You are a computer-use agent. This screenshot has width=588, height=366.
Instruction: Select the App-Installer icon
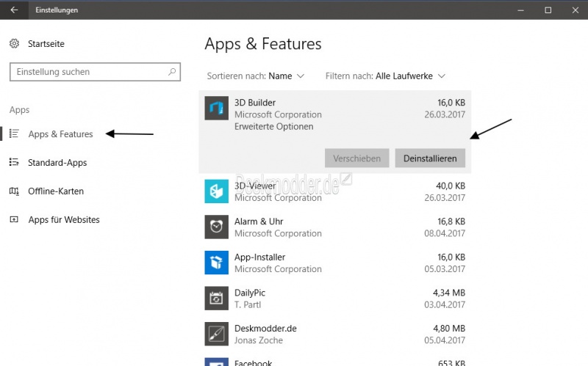point(216,263)
